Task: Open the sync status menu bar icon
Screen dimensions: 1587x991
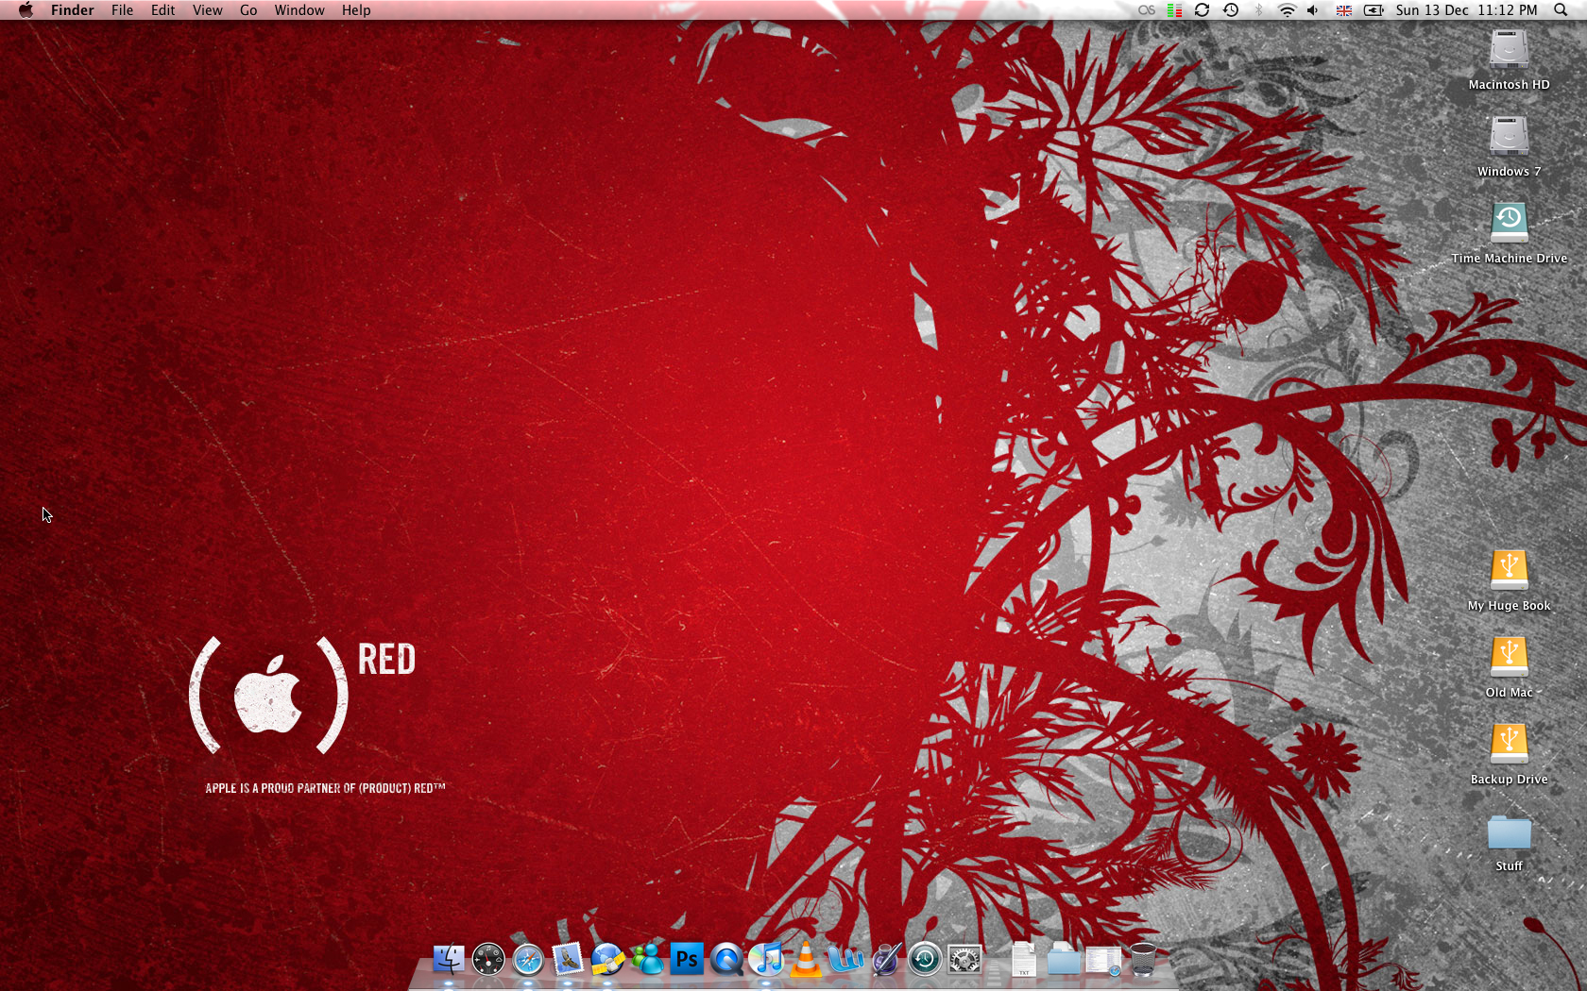Action: [1203, 10]
